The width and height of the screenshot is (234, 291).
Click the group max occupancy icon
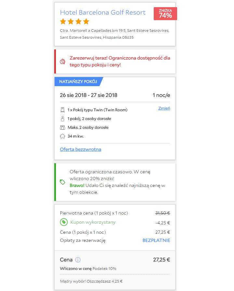62,127
